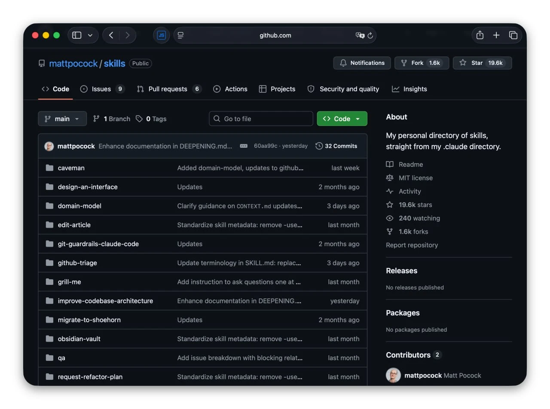
Task: Toggle the Safari sidebar icon
Action: tap(77, 35)
